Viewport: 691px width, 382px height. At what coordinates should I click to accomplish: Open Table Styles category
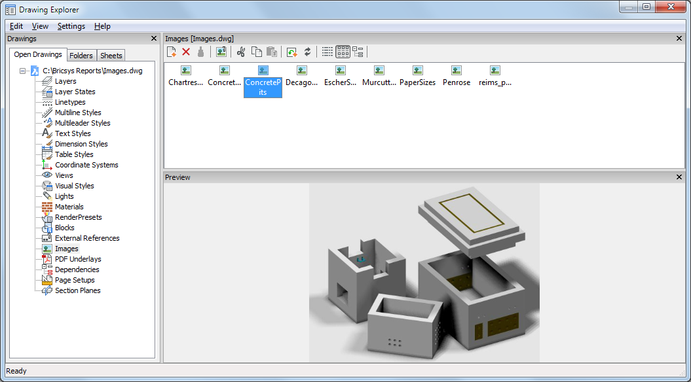74,154
